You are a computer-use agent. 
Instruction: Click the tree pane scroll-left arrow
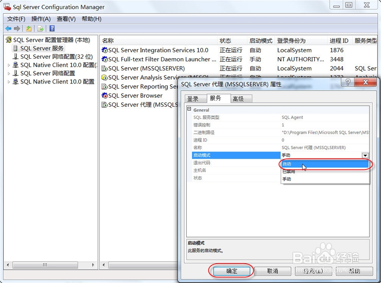coord(8,265)
